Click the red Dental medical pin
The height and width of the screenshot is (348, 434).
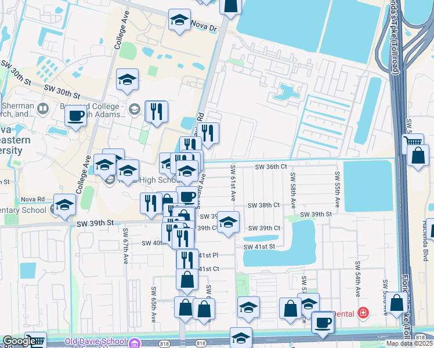(x=363, y=313)
